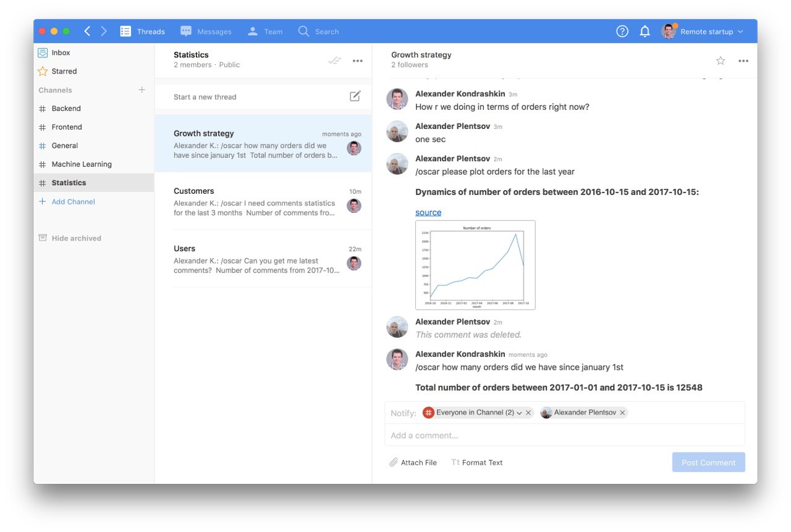Click the compose new thread icon
Screen dimensions: 791x532
[x=355, y=96]
